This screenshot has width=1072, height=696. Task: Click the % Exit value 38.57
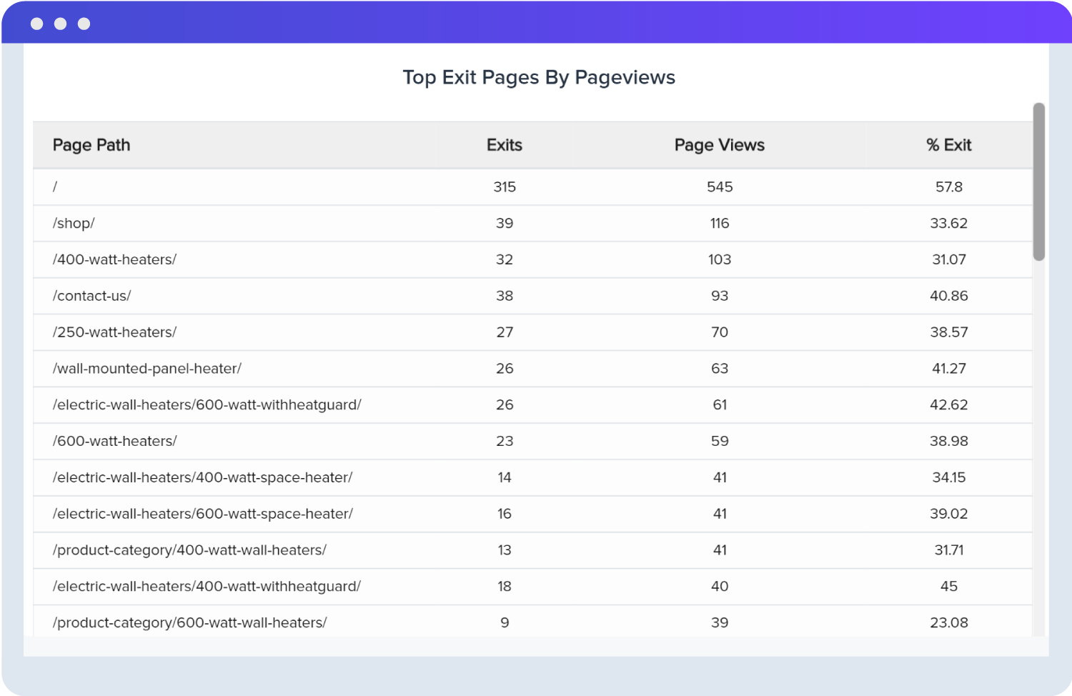pyautogui.click(x=949, y=332)
